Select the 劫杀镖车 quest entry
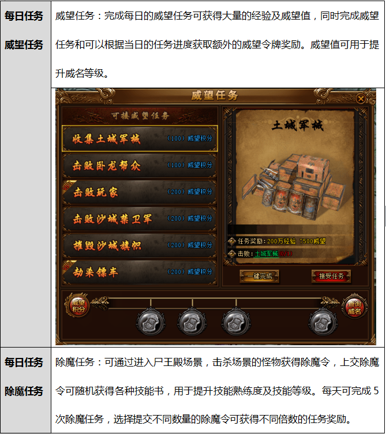This screenshot has width=386, height=434. 140,272
